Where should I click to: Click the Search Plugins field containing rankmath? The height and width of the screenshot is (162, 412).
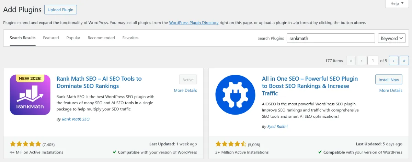(x=331, y=38)
